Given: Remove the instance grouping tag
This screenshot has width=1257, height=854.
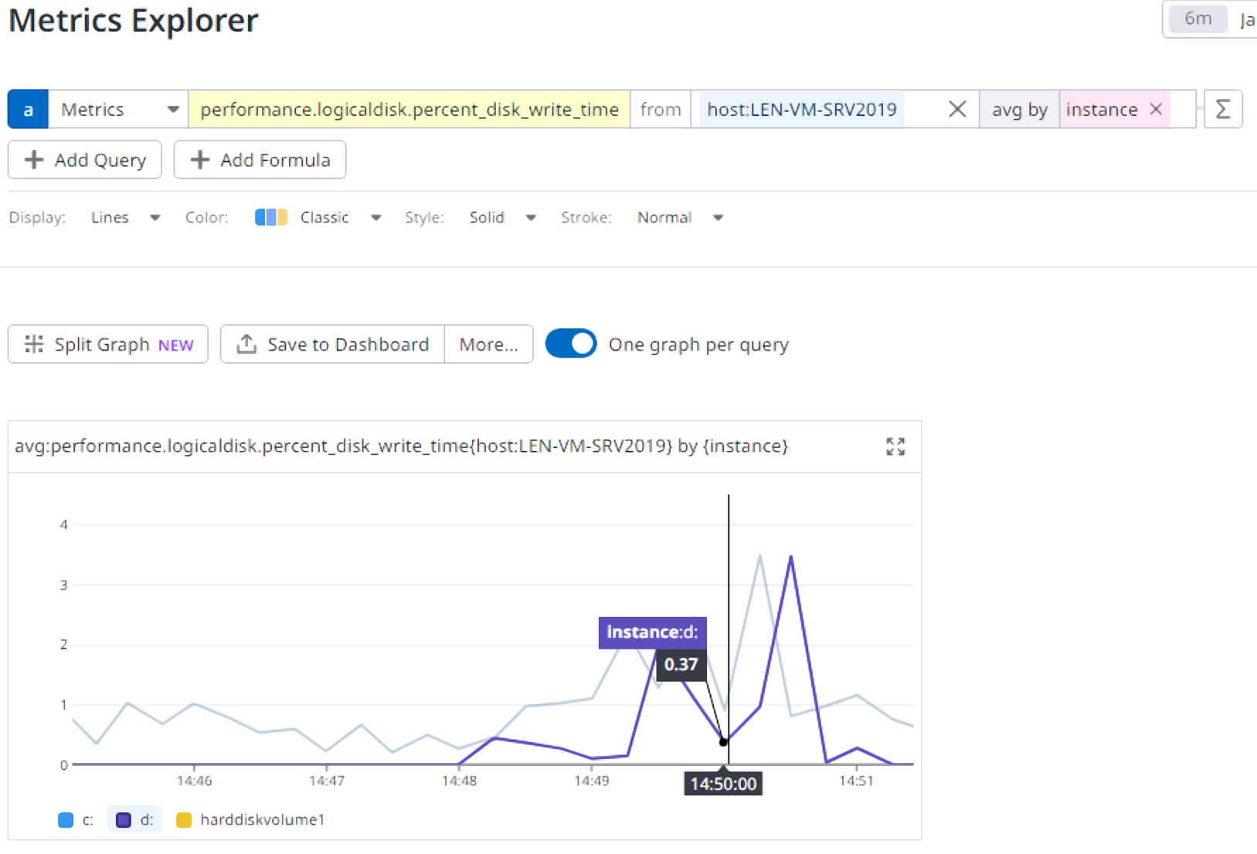Looking at the screenshot, I should click(x=1156, y=109).
